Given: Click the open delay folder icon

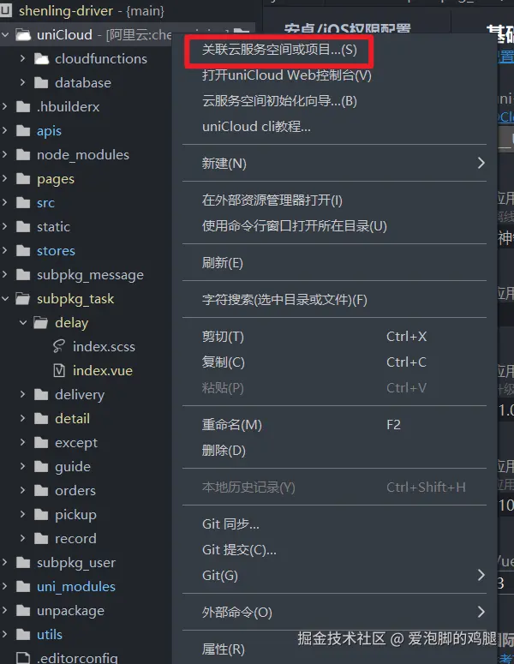Looking at the screenshot, I should pyautogui.click(x=41, y=323).
